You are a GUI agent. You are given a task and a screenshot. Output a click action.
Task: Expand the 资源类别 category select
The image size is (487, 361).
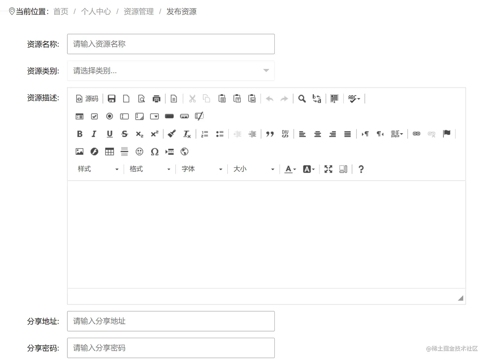tap(171, 71)
